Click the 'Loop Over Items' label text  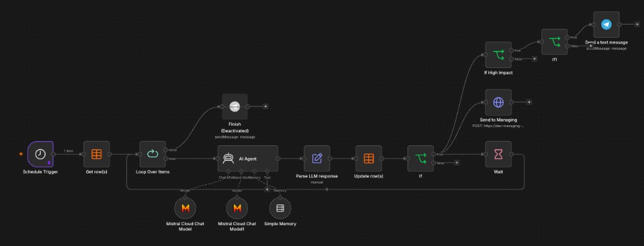(x=153, y=172)
